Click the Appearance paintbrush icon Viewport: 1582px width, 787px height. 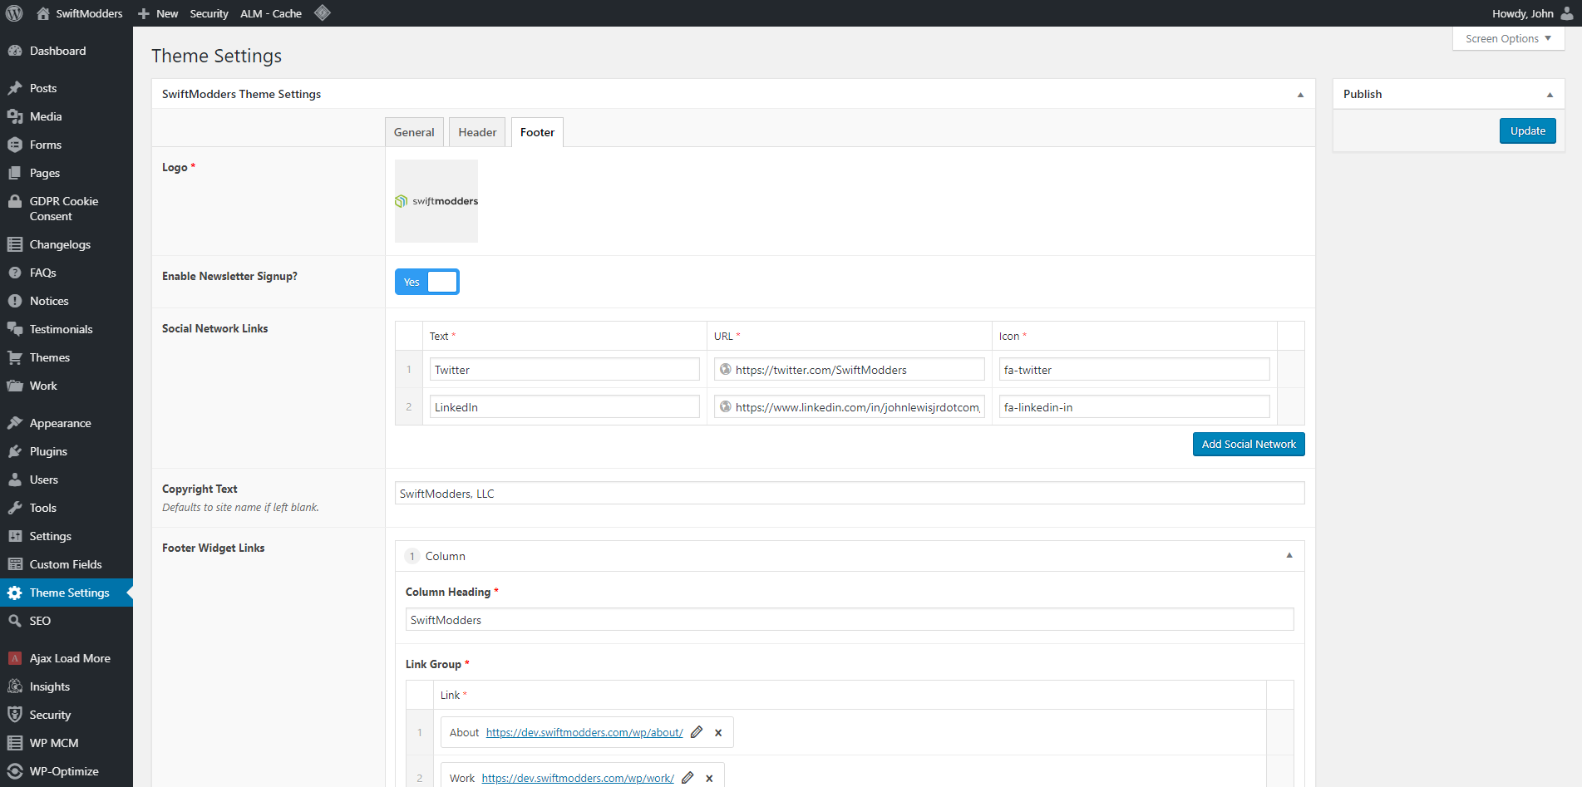coord(15,423)
